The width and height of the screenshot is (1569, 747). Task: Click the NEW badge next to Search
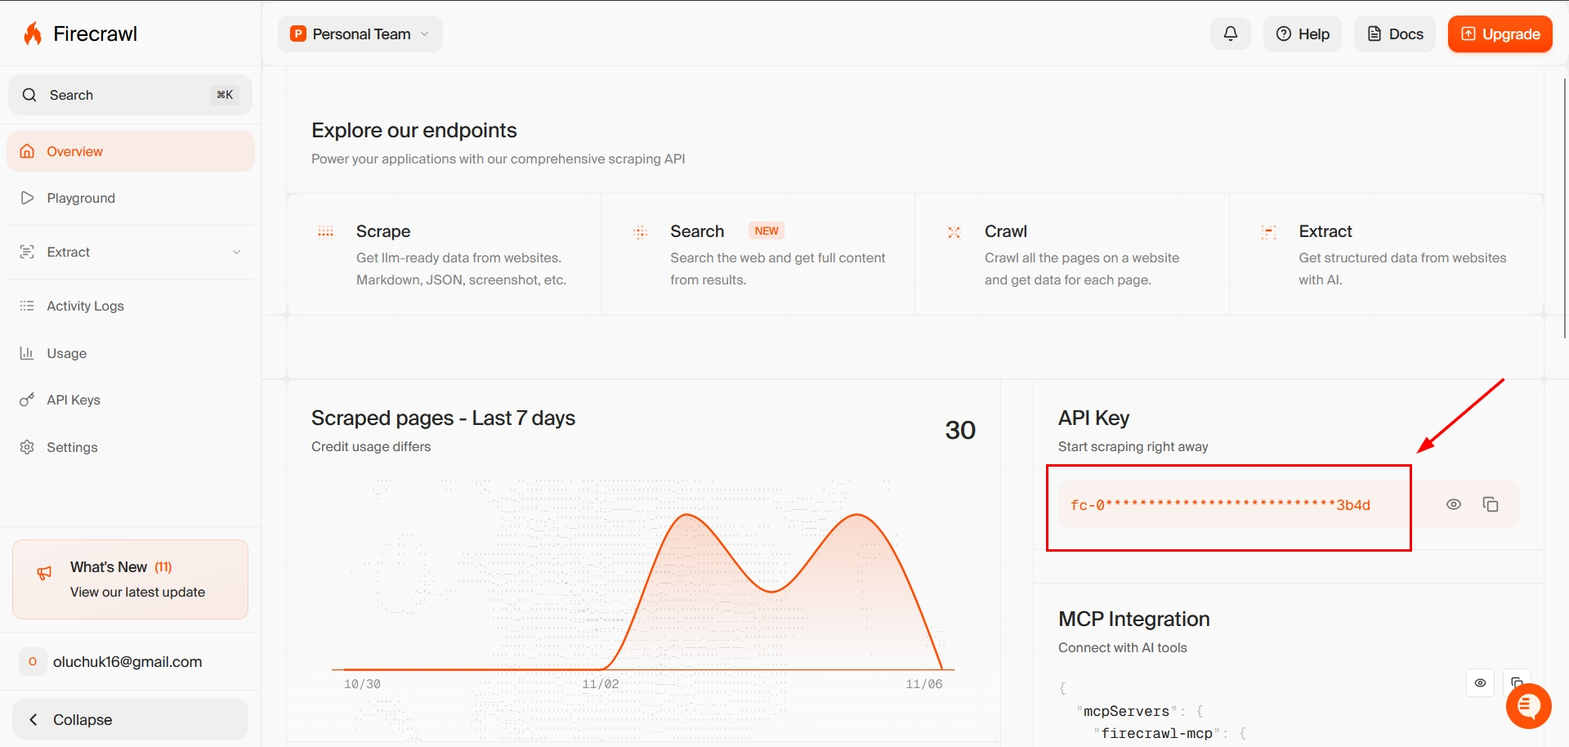click(767, 230)
